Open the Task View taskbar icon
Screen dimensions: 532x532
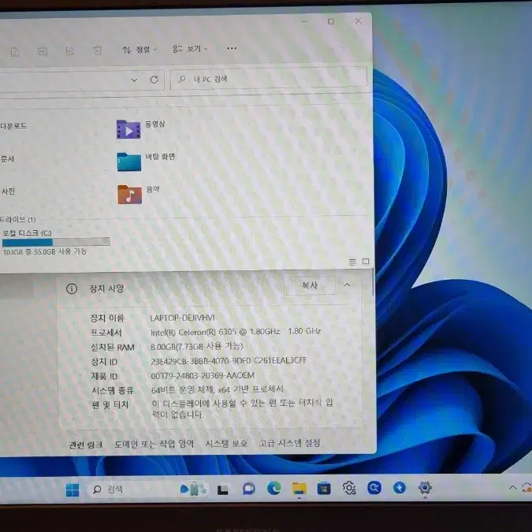(x=223, y=489)
